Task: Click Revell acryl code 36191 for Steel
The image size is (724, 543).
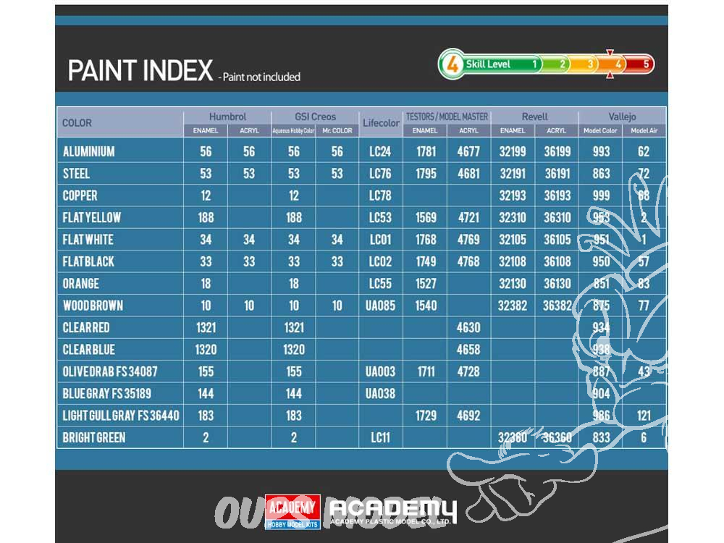Action: point(557,174)
